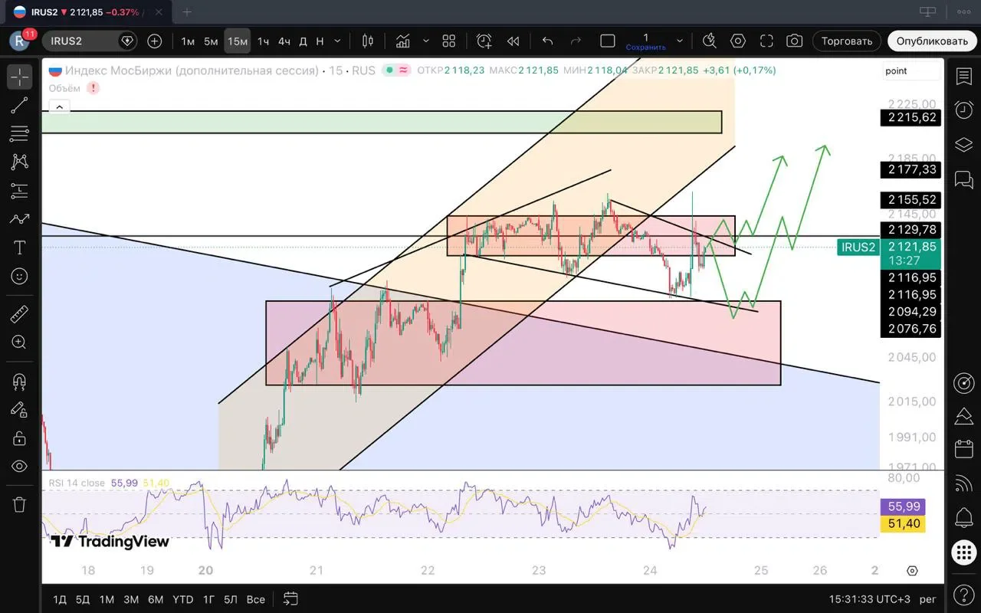
Task: Expand the indicators favorites chevron
Action: (x=425, y=41)
